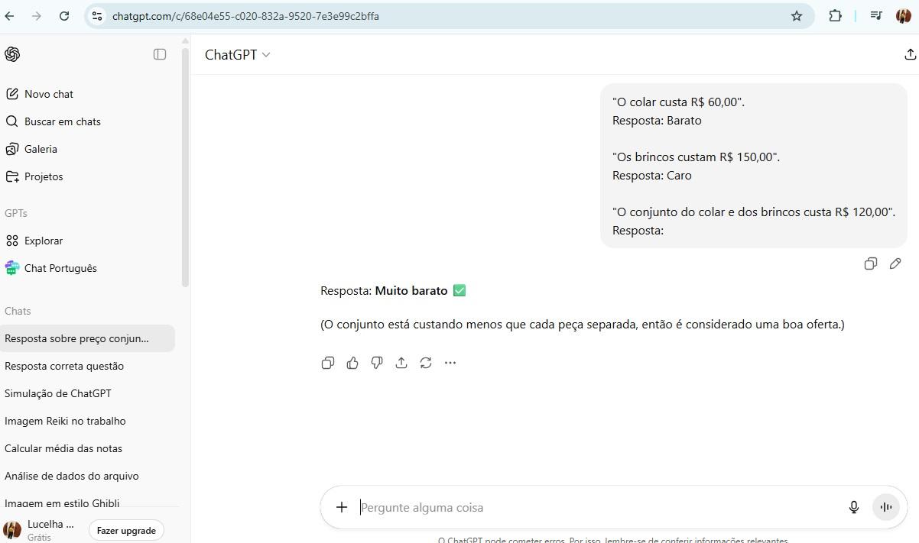
Task: Click Fazer upgrade button
Action: [126, 530]
